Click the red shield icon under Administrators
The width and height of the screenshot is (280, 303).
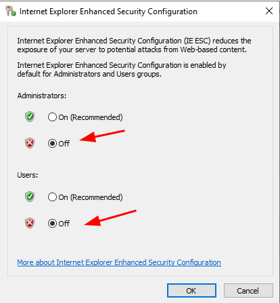30,143
